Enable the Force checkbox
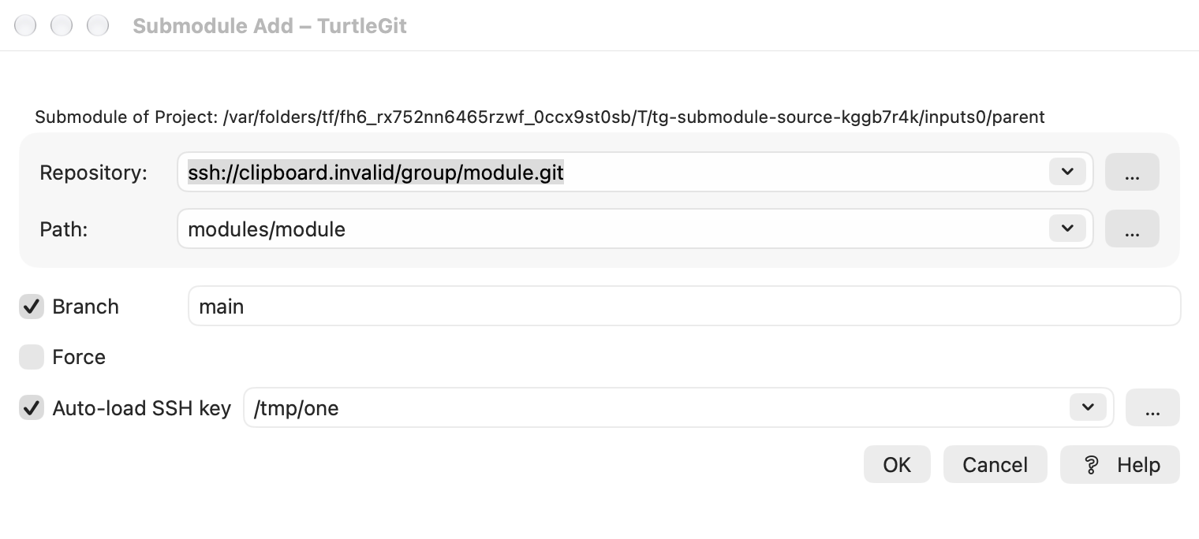1199x539 pixels. click(x=32, y=357)
